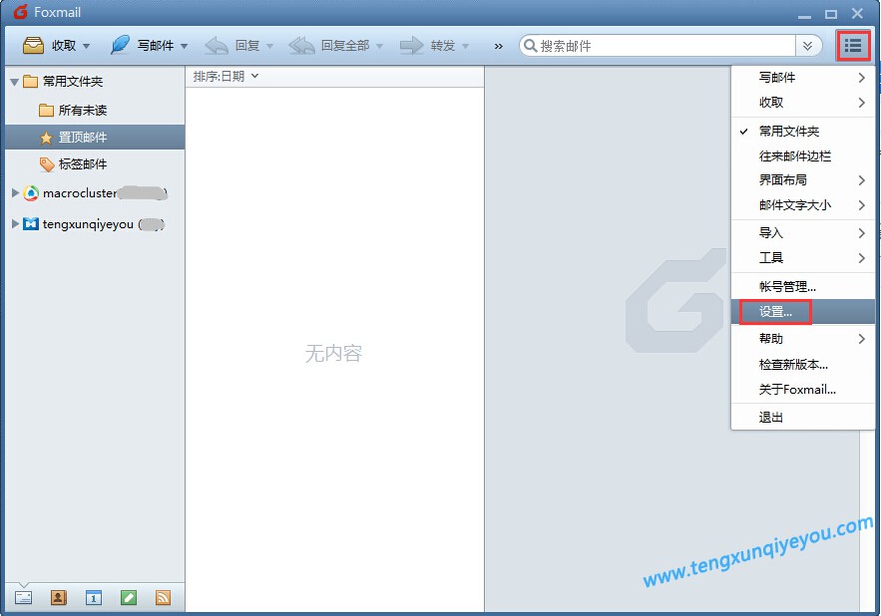Choose 退出 to quit Foxmail
The image size is (881, 616).
pos(803,418)
